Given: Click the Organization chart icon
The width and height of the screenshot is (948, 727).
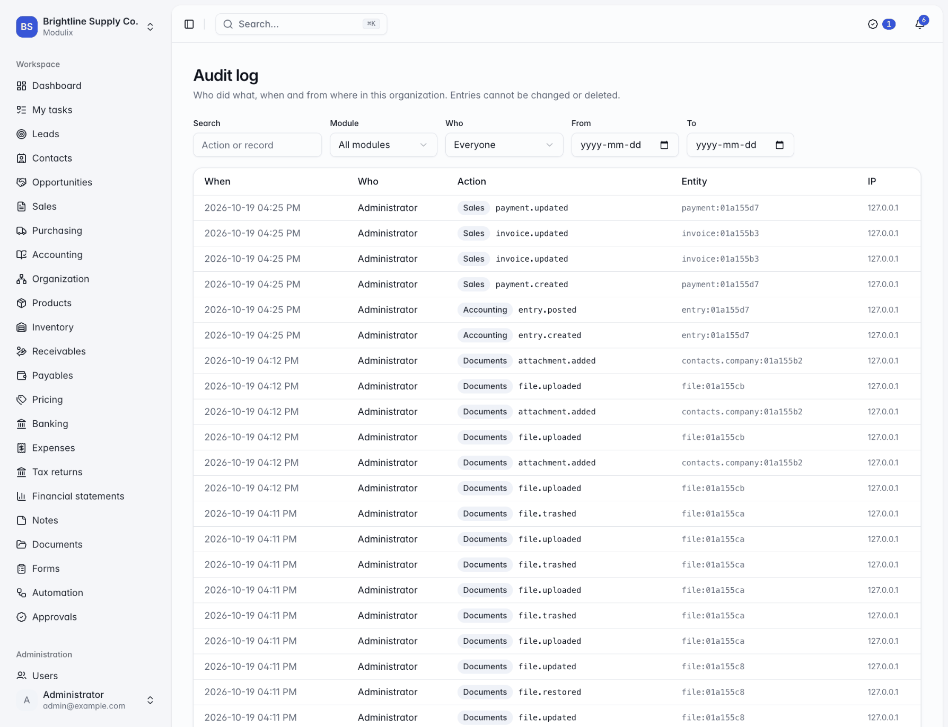Looking at the screenshot, I should (21, 279).
